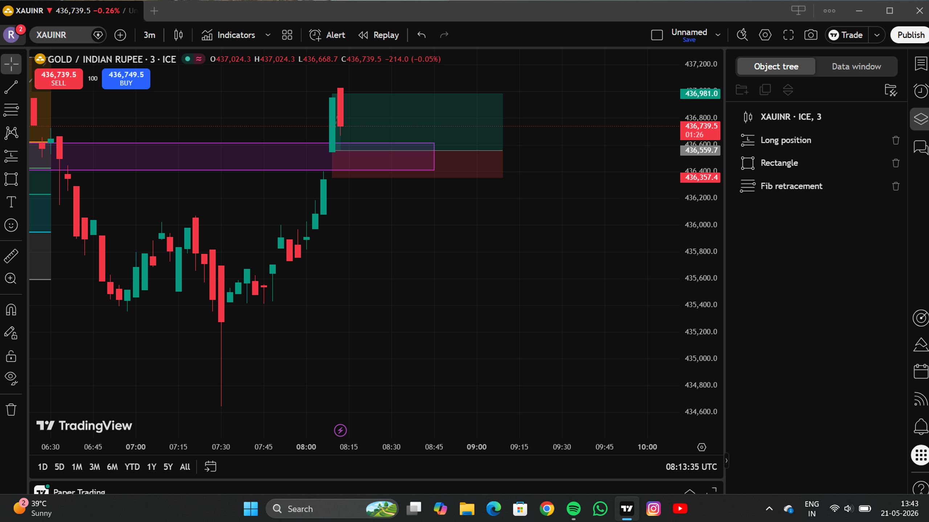Image resolution: width=929 pixels, height=522 pixels.
Task: Publish the chart idea
Action: tap(910, 35)
